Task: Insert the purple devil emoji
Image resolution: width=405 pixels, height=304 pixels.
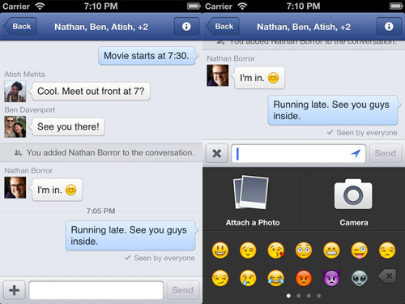Action: [x=331, y=277]
